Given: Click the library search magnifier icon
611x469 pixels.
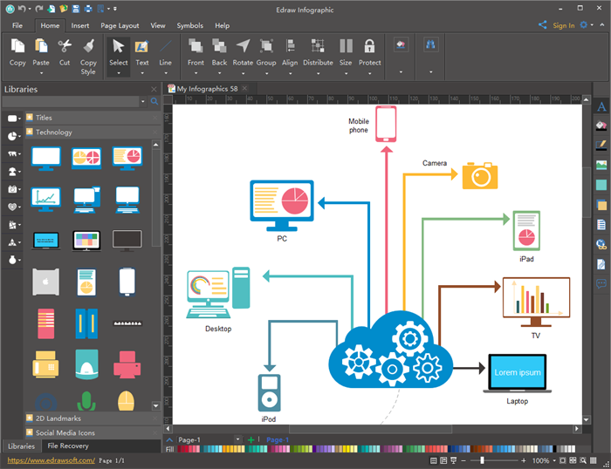Looking at the screenshot, I should coord(154,102).
